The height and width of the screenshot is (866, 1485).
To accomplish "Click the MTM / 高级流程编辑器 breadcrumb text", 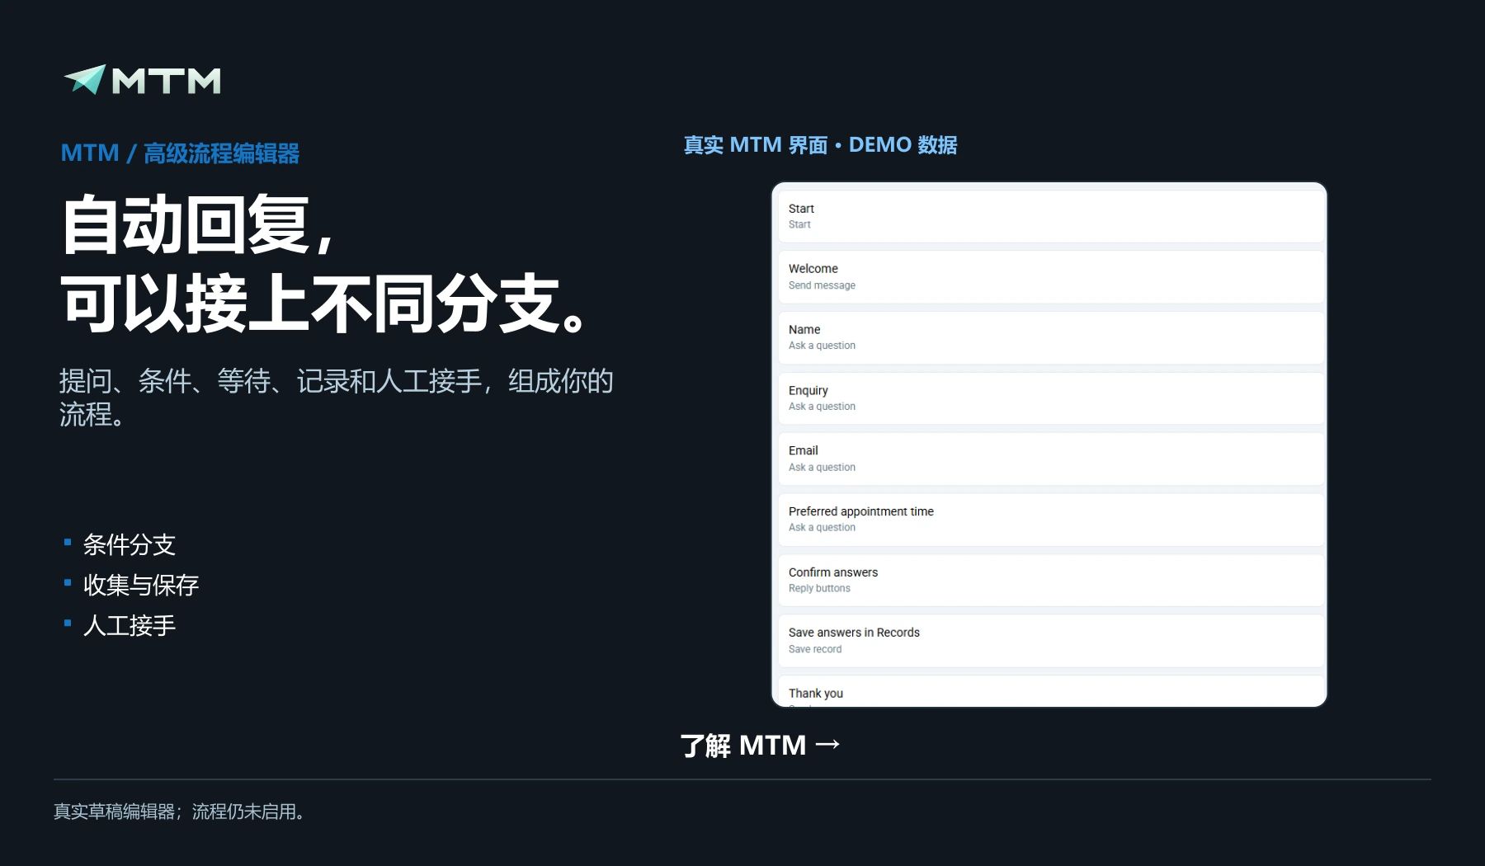I will 180,153.
